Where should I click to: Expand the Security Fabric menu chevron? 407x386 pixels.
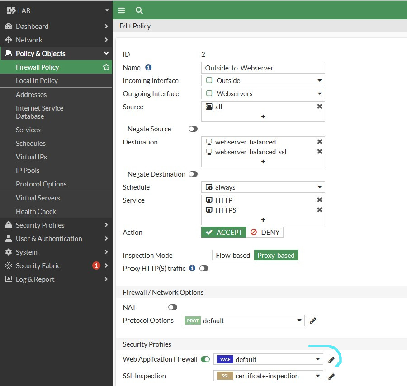tap(106, 265)
